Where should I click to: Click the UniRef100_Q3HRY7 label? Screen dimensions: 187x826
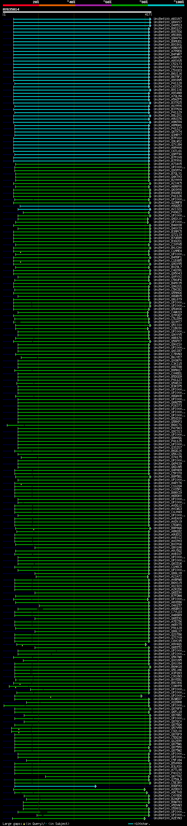coord(168,135)
